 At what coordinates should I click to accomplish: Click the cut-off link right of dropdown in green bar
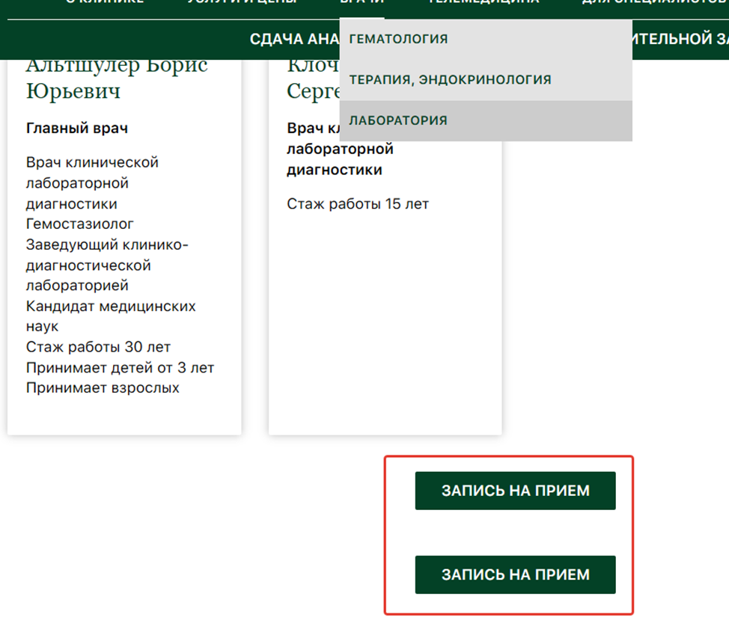click(680, 39)
